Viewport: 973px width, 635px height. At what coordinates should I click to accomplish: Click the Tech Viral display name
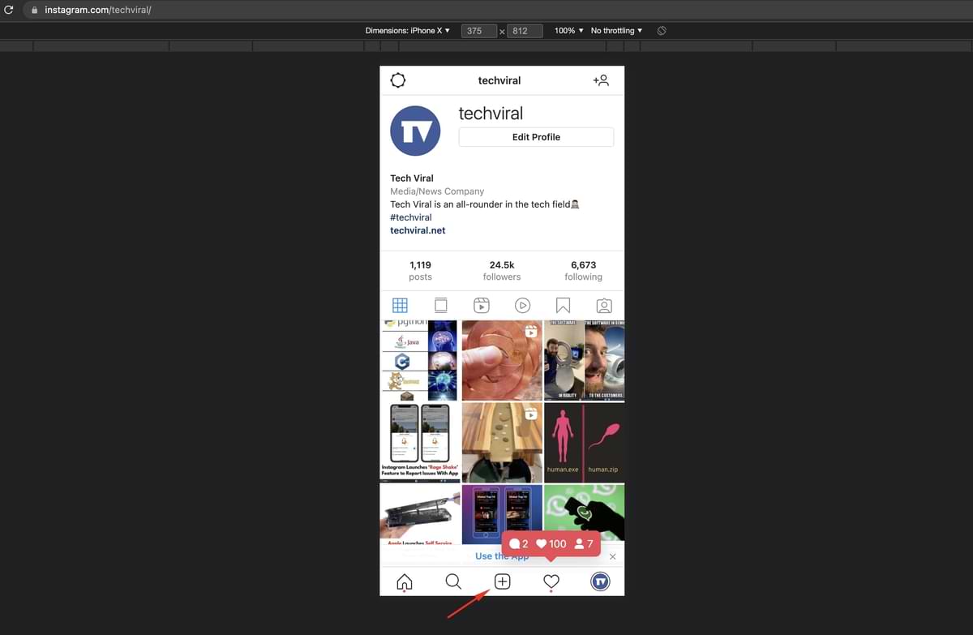tap(412, 178)
